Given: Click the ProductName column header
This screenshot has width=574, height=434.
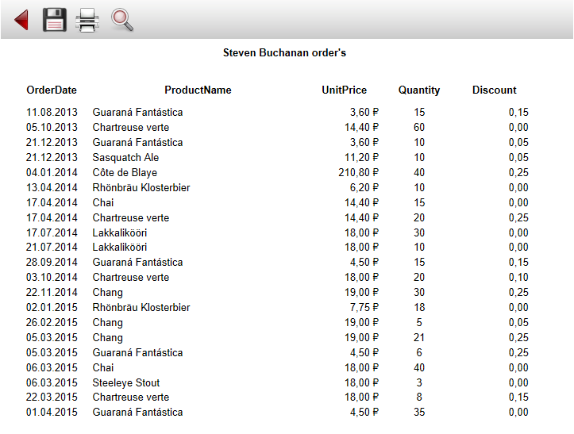Looking at the screenshot, I should tap(198, 90).
